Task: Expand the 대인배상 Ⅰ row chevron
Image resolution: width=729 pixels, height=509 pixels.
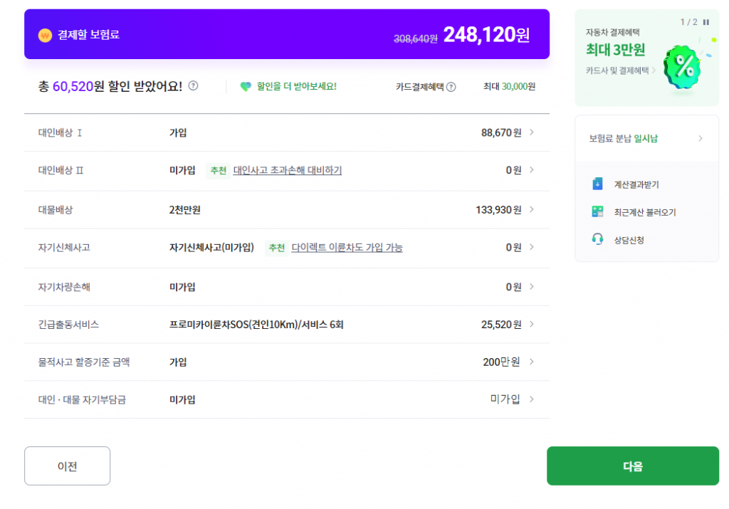Action: [533, 132]
